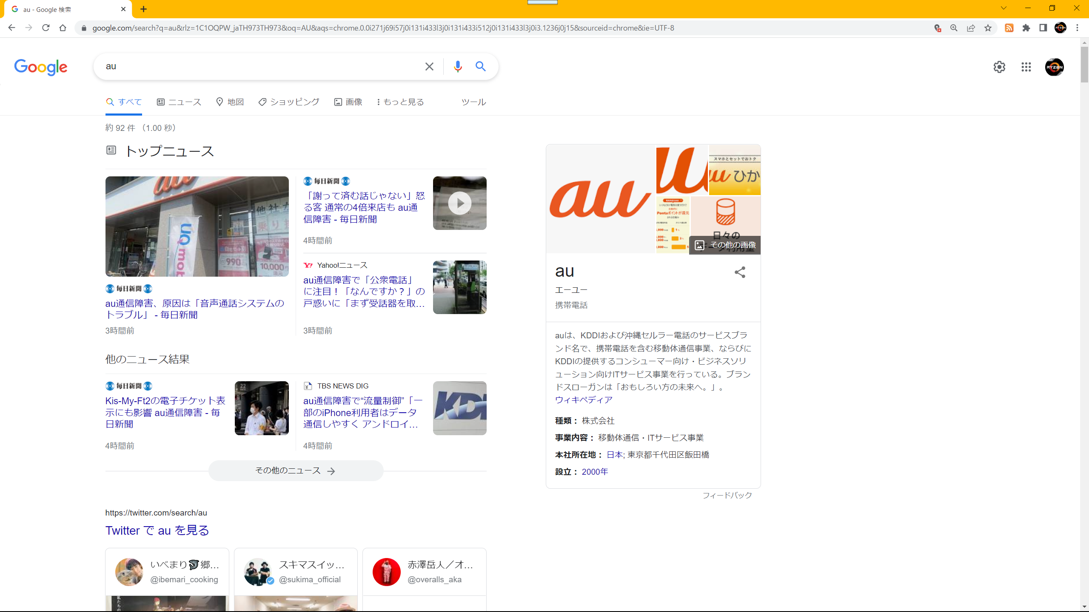This screenshot has height=612, width=1089.
Task: Click the 2000年 founding year link
Action: coord(595,472)
